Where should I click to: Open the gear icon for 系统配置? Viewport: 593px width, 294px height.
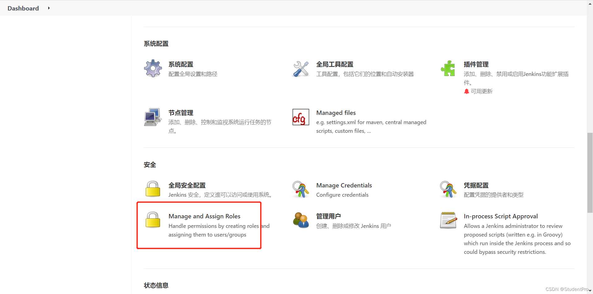[x=153, y=68]
